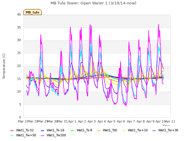Select the Wat1_Ts0 legend label

tap(110, 130)
